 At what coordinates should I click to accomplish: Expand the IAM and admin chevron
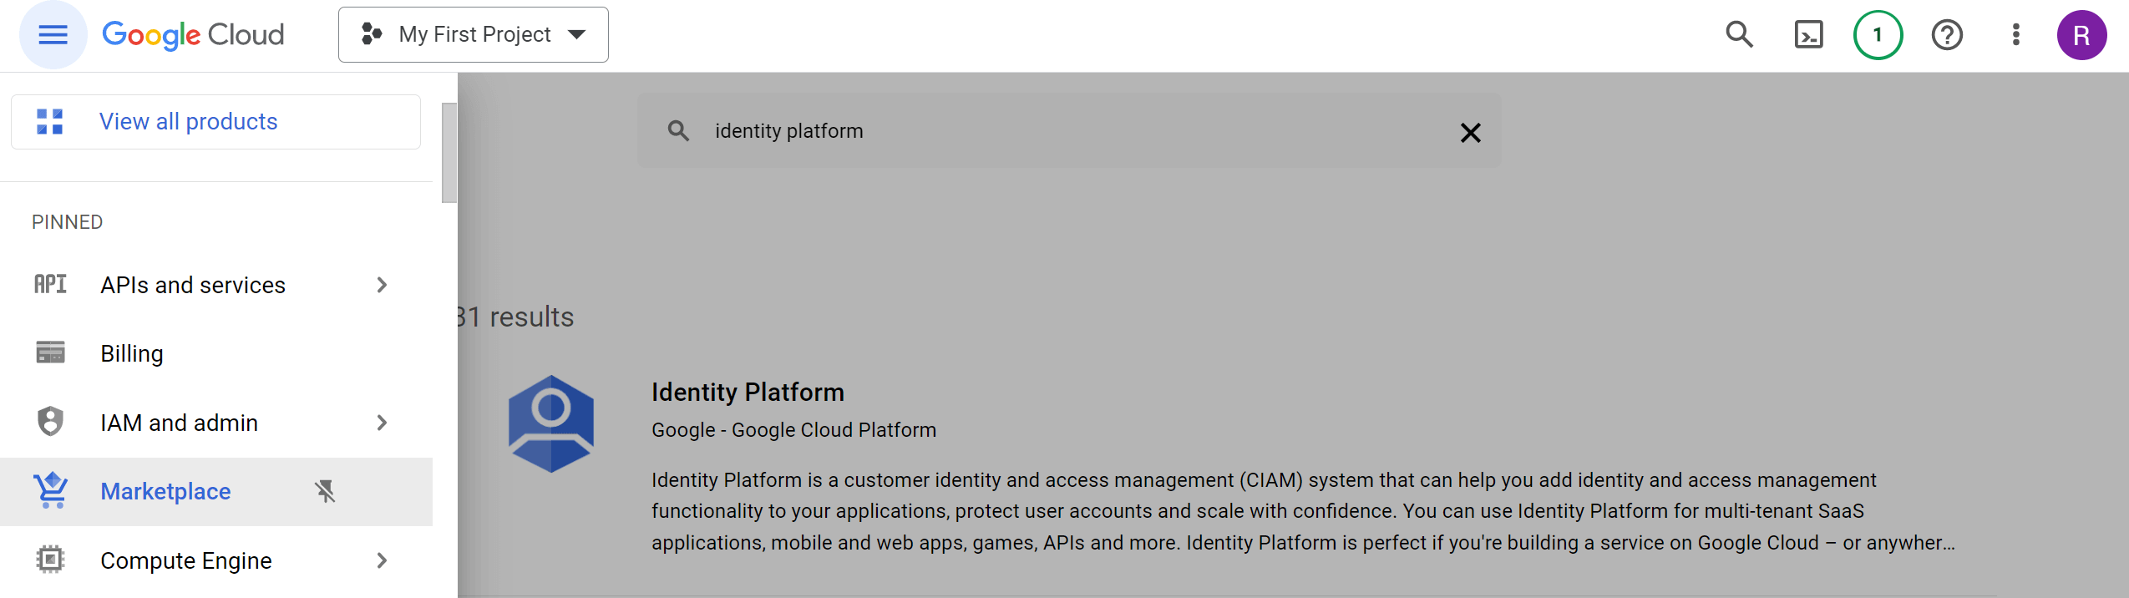pos(382,423)
